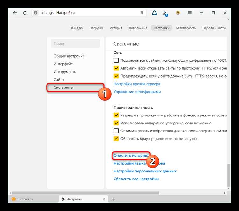Select Общие настройки in sidebar
The height and width of the screenshot is (211, 239).
(x=69, y=56)
